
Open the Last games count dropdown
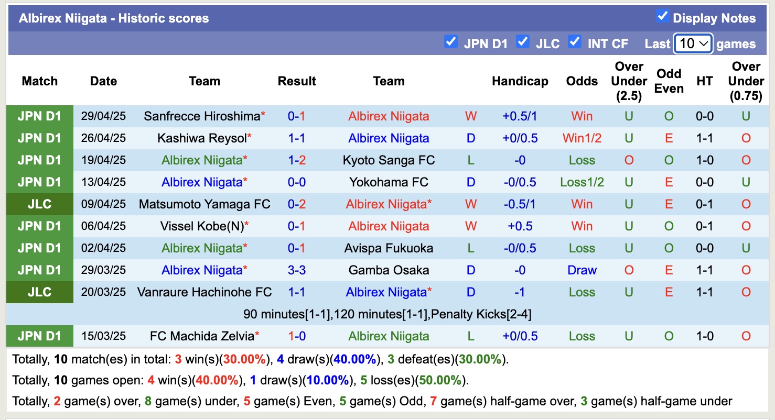click(693, 43)
